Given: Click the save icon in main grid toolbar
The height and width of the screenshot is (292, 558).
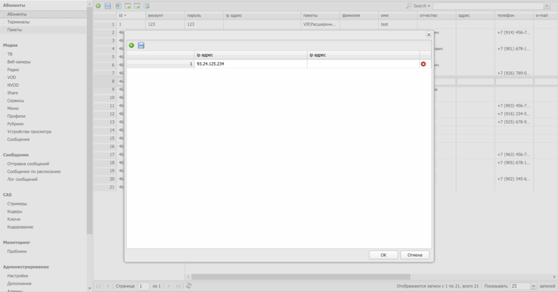Looking at the screenshot, I should 108,6.
